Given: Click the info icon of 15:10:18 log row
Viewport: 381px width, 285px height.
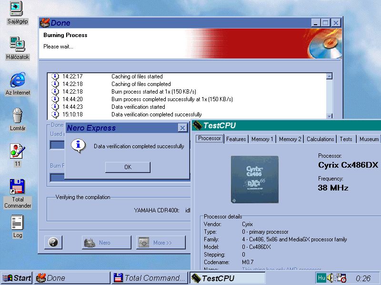Looking at the screenshot, I should pos(55,114).
